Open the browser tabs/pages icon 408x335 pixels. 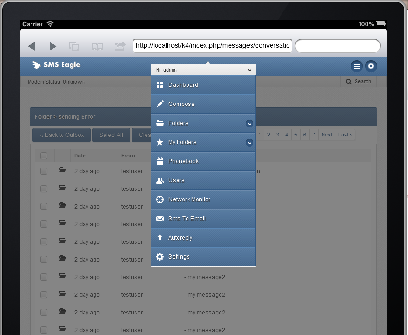(x=74, y=46)
